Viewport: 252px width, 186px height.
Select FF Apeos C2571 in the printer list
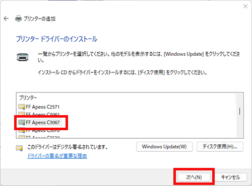point(39,107)
